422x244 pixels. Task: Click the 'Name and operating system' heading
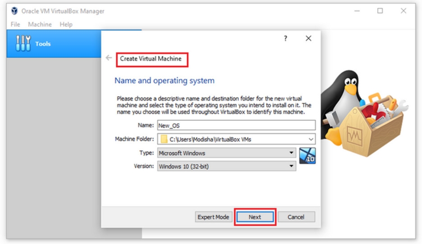point(165,81)
